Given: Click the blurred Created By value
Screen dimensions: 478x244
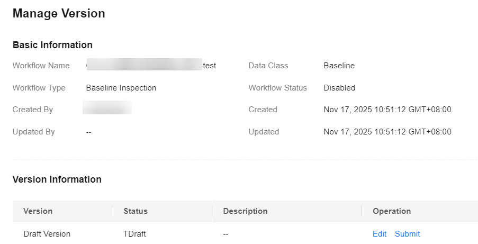Looking at the screenshot, I should coord(107,110).
